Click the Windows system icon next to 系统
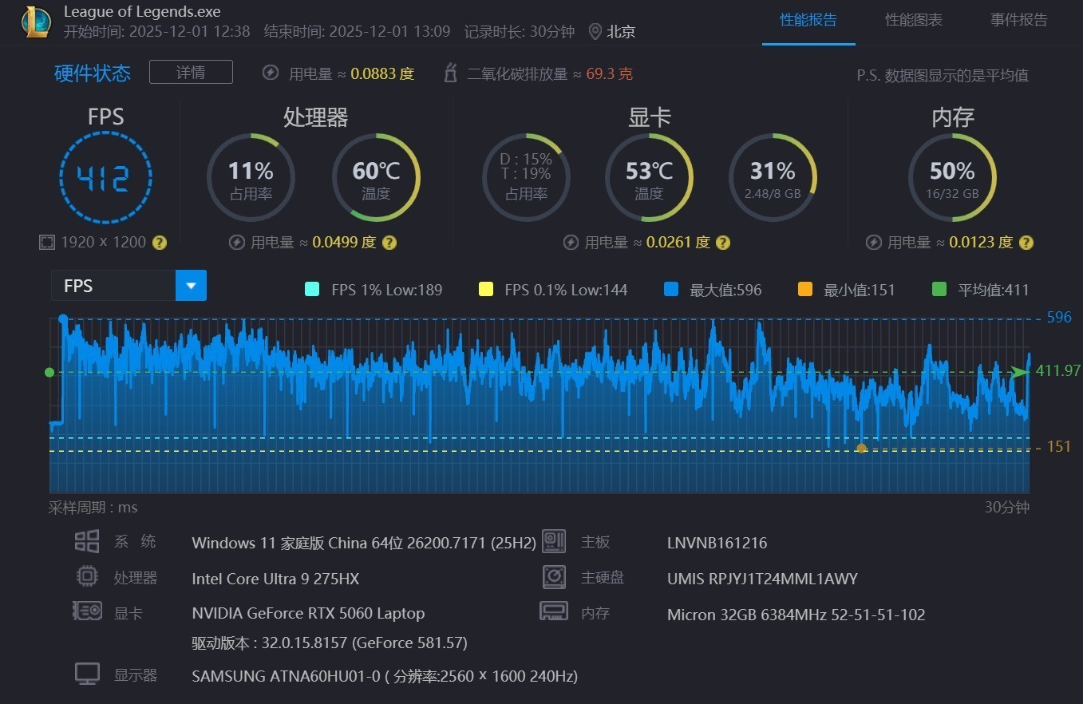1083x704 pixels. 86,540
